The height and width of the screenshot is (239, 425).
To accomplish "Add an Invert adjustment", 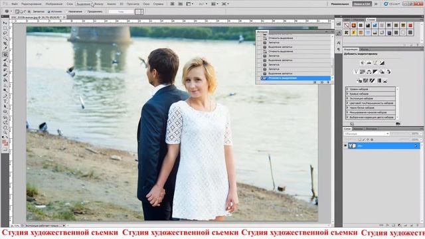I will pyautogui.click(x=359, y=81).
